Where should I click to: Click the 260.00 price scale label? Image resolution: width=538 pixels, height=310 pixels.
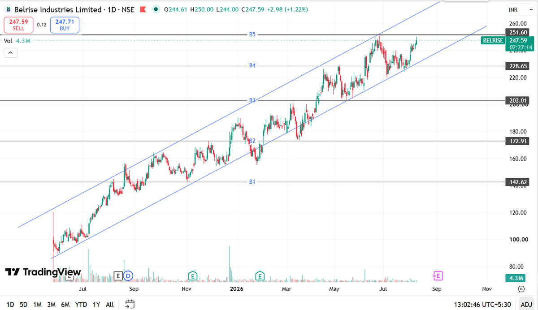coord(519,24)
